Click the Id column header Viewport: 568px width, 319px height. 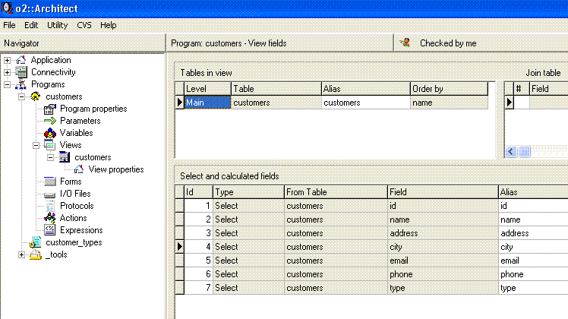198,192
